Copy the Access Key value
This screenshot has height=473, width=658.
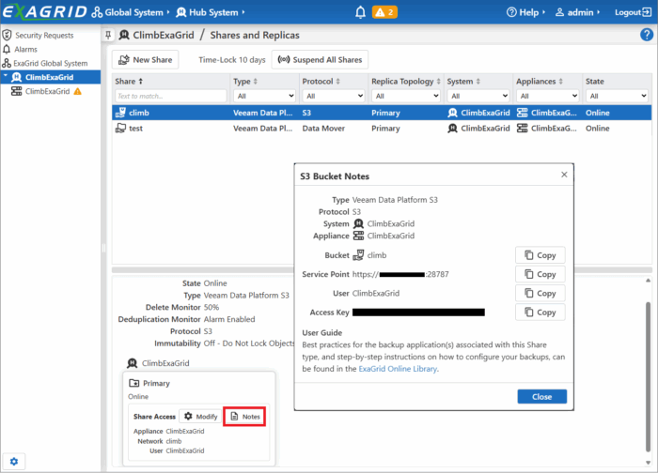tap(540, 312)
